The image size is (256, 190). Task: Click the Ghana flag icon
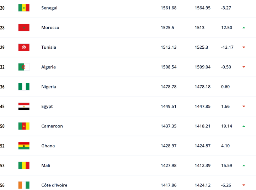pyautogui.click(x=24, y=146)
